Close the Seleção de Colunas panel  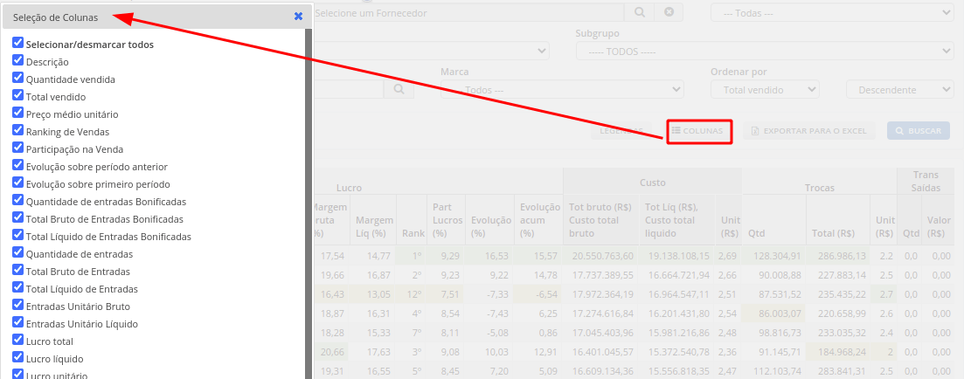[x=298, y=17]
